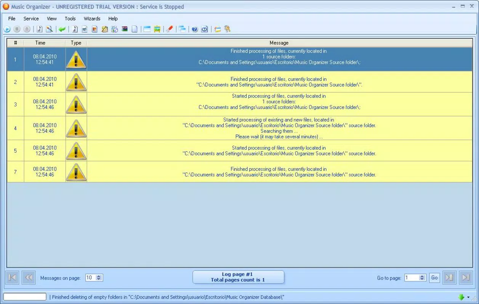Image resolution: width=479 pixels, height=304 pixels.
Task: Click the disc with clock toolbar icon
Action: point(114,29)
